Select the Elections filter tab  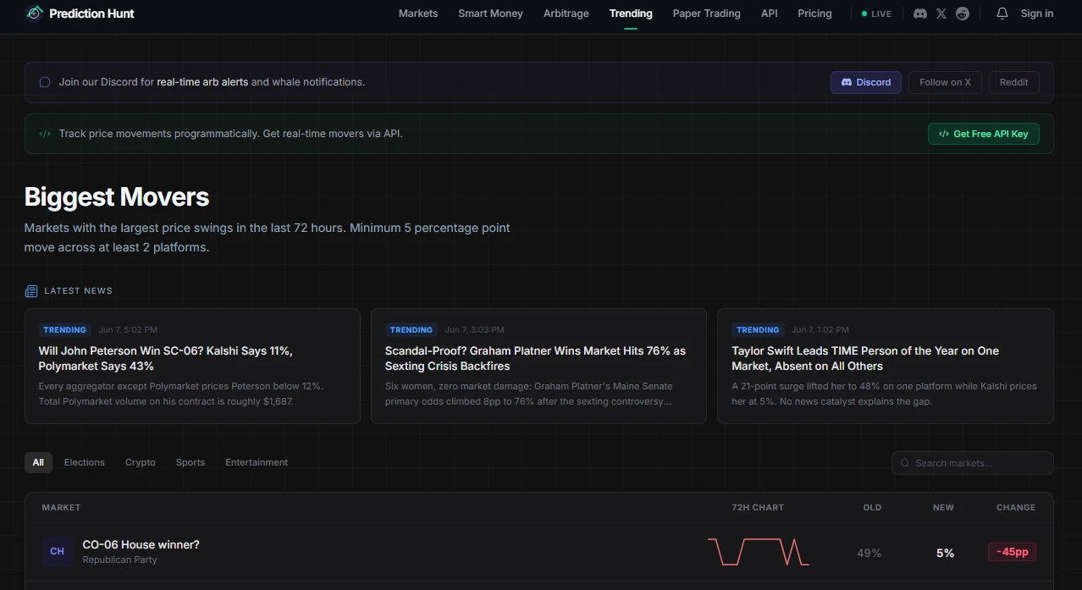[85, 462]
